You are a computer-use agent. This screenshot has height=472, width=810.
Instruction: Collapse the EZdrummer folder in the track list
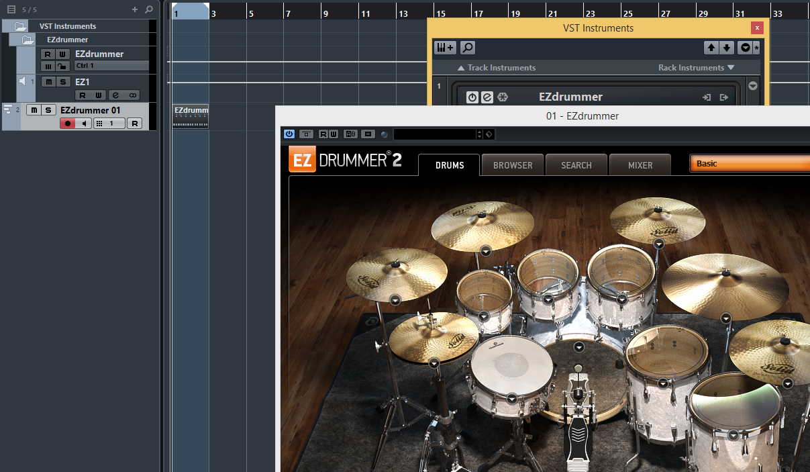click(28, 40)
